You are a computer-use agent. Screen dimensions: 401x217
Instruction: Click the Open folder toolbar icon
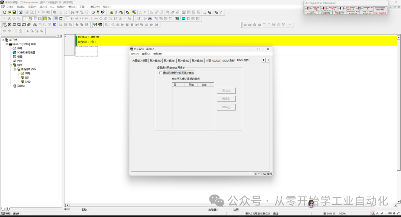9,12
